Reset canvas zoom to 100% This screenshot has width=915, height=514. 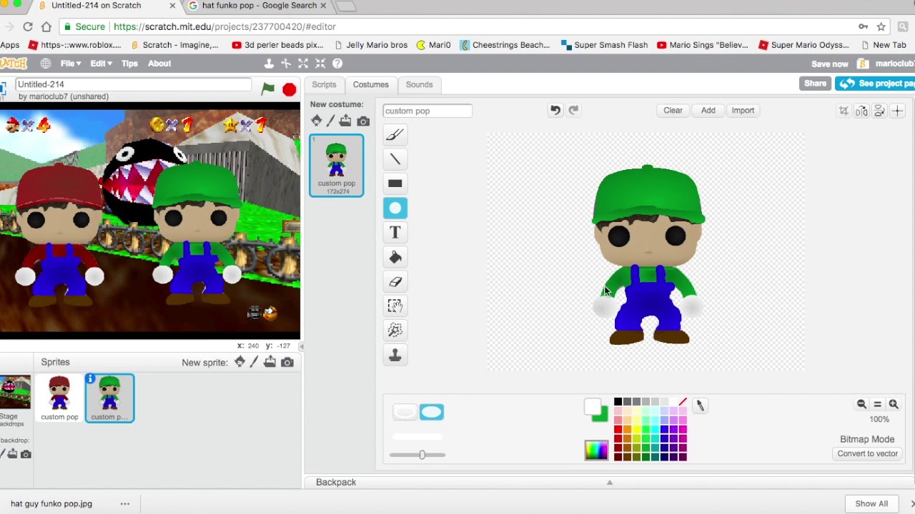(877, 404)
